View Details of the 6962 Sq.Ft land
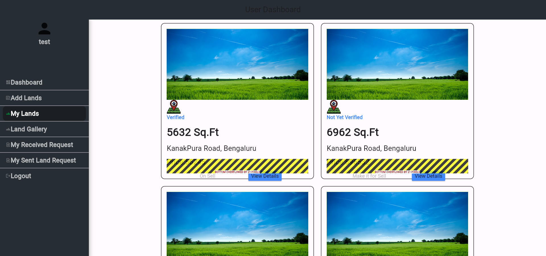546x256 pixels. (x=428, y=176)
